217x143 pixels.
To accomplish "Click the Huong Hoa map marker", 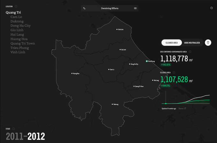I will pyautogui.click(x=72, y=73).
